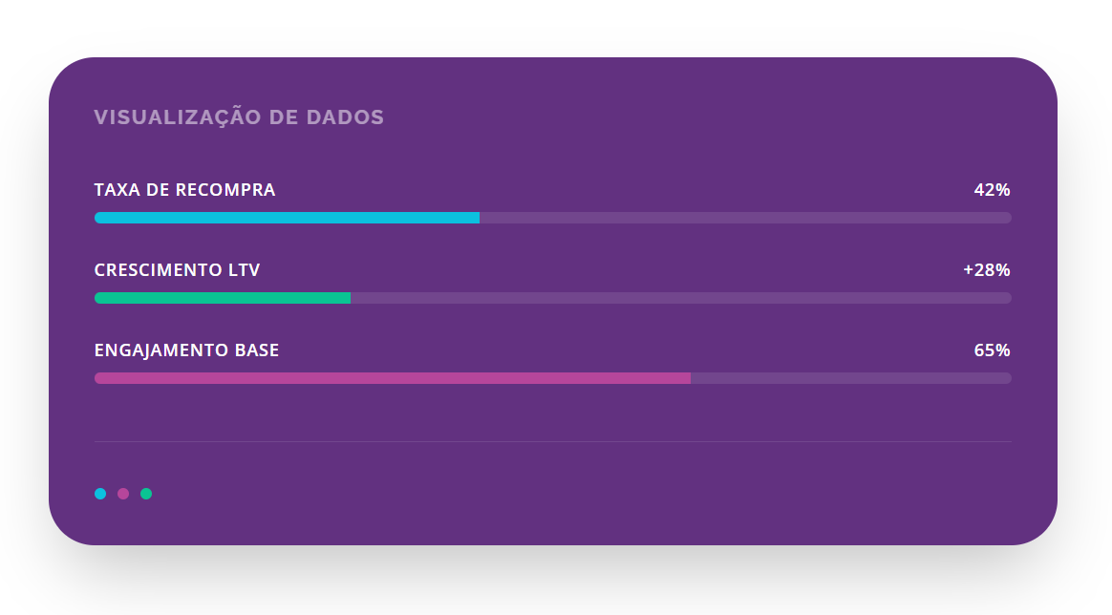Select the Taxa de Recompra progress bar
The image size is (1112, 615).
[552, 218]
